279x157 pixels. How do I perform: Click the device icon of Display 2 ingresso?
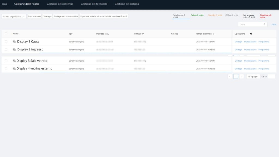(x=14, y=50)
